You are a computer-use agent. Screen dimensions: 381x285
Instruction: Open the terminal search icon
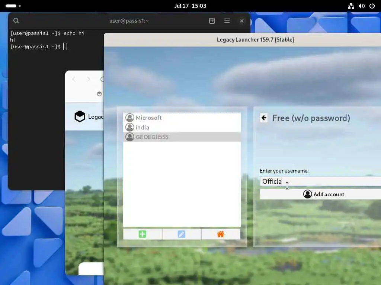coord(16,21)
